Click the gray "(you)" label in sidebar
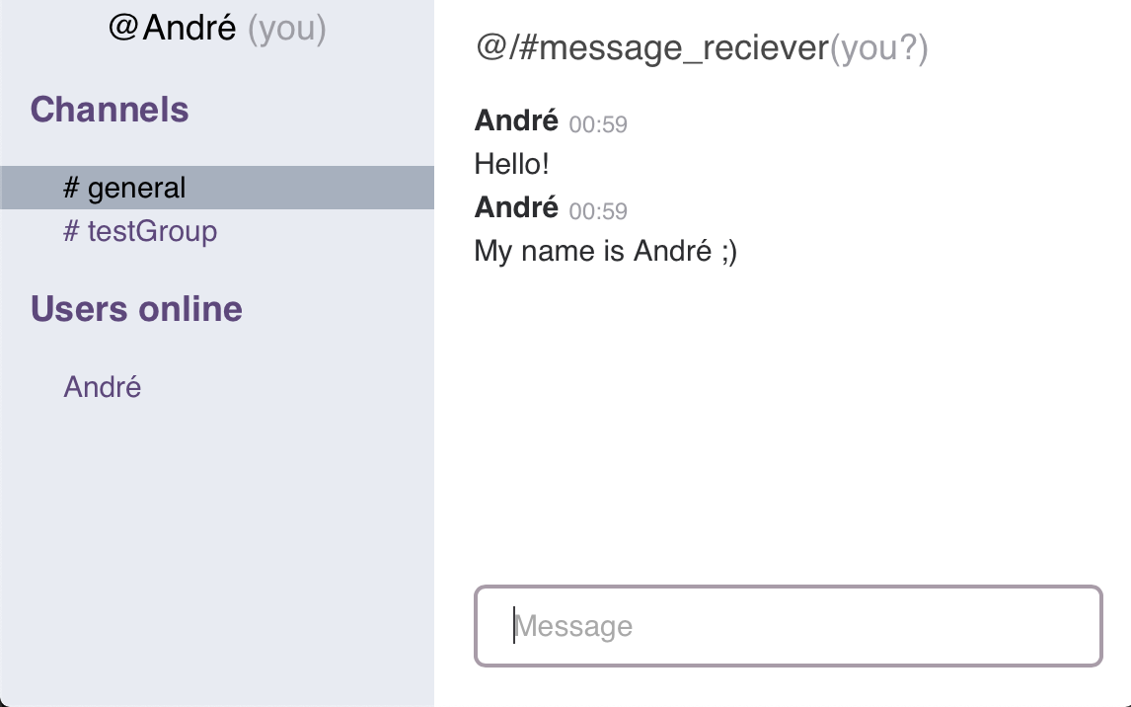 point(287,29)
